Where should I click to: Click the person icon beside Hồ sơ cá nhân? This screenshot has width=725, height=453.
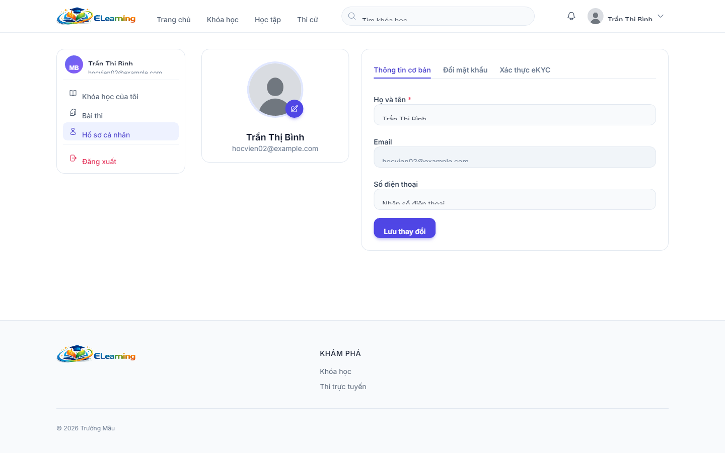coord(73,131)
